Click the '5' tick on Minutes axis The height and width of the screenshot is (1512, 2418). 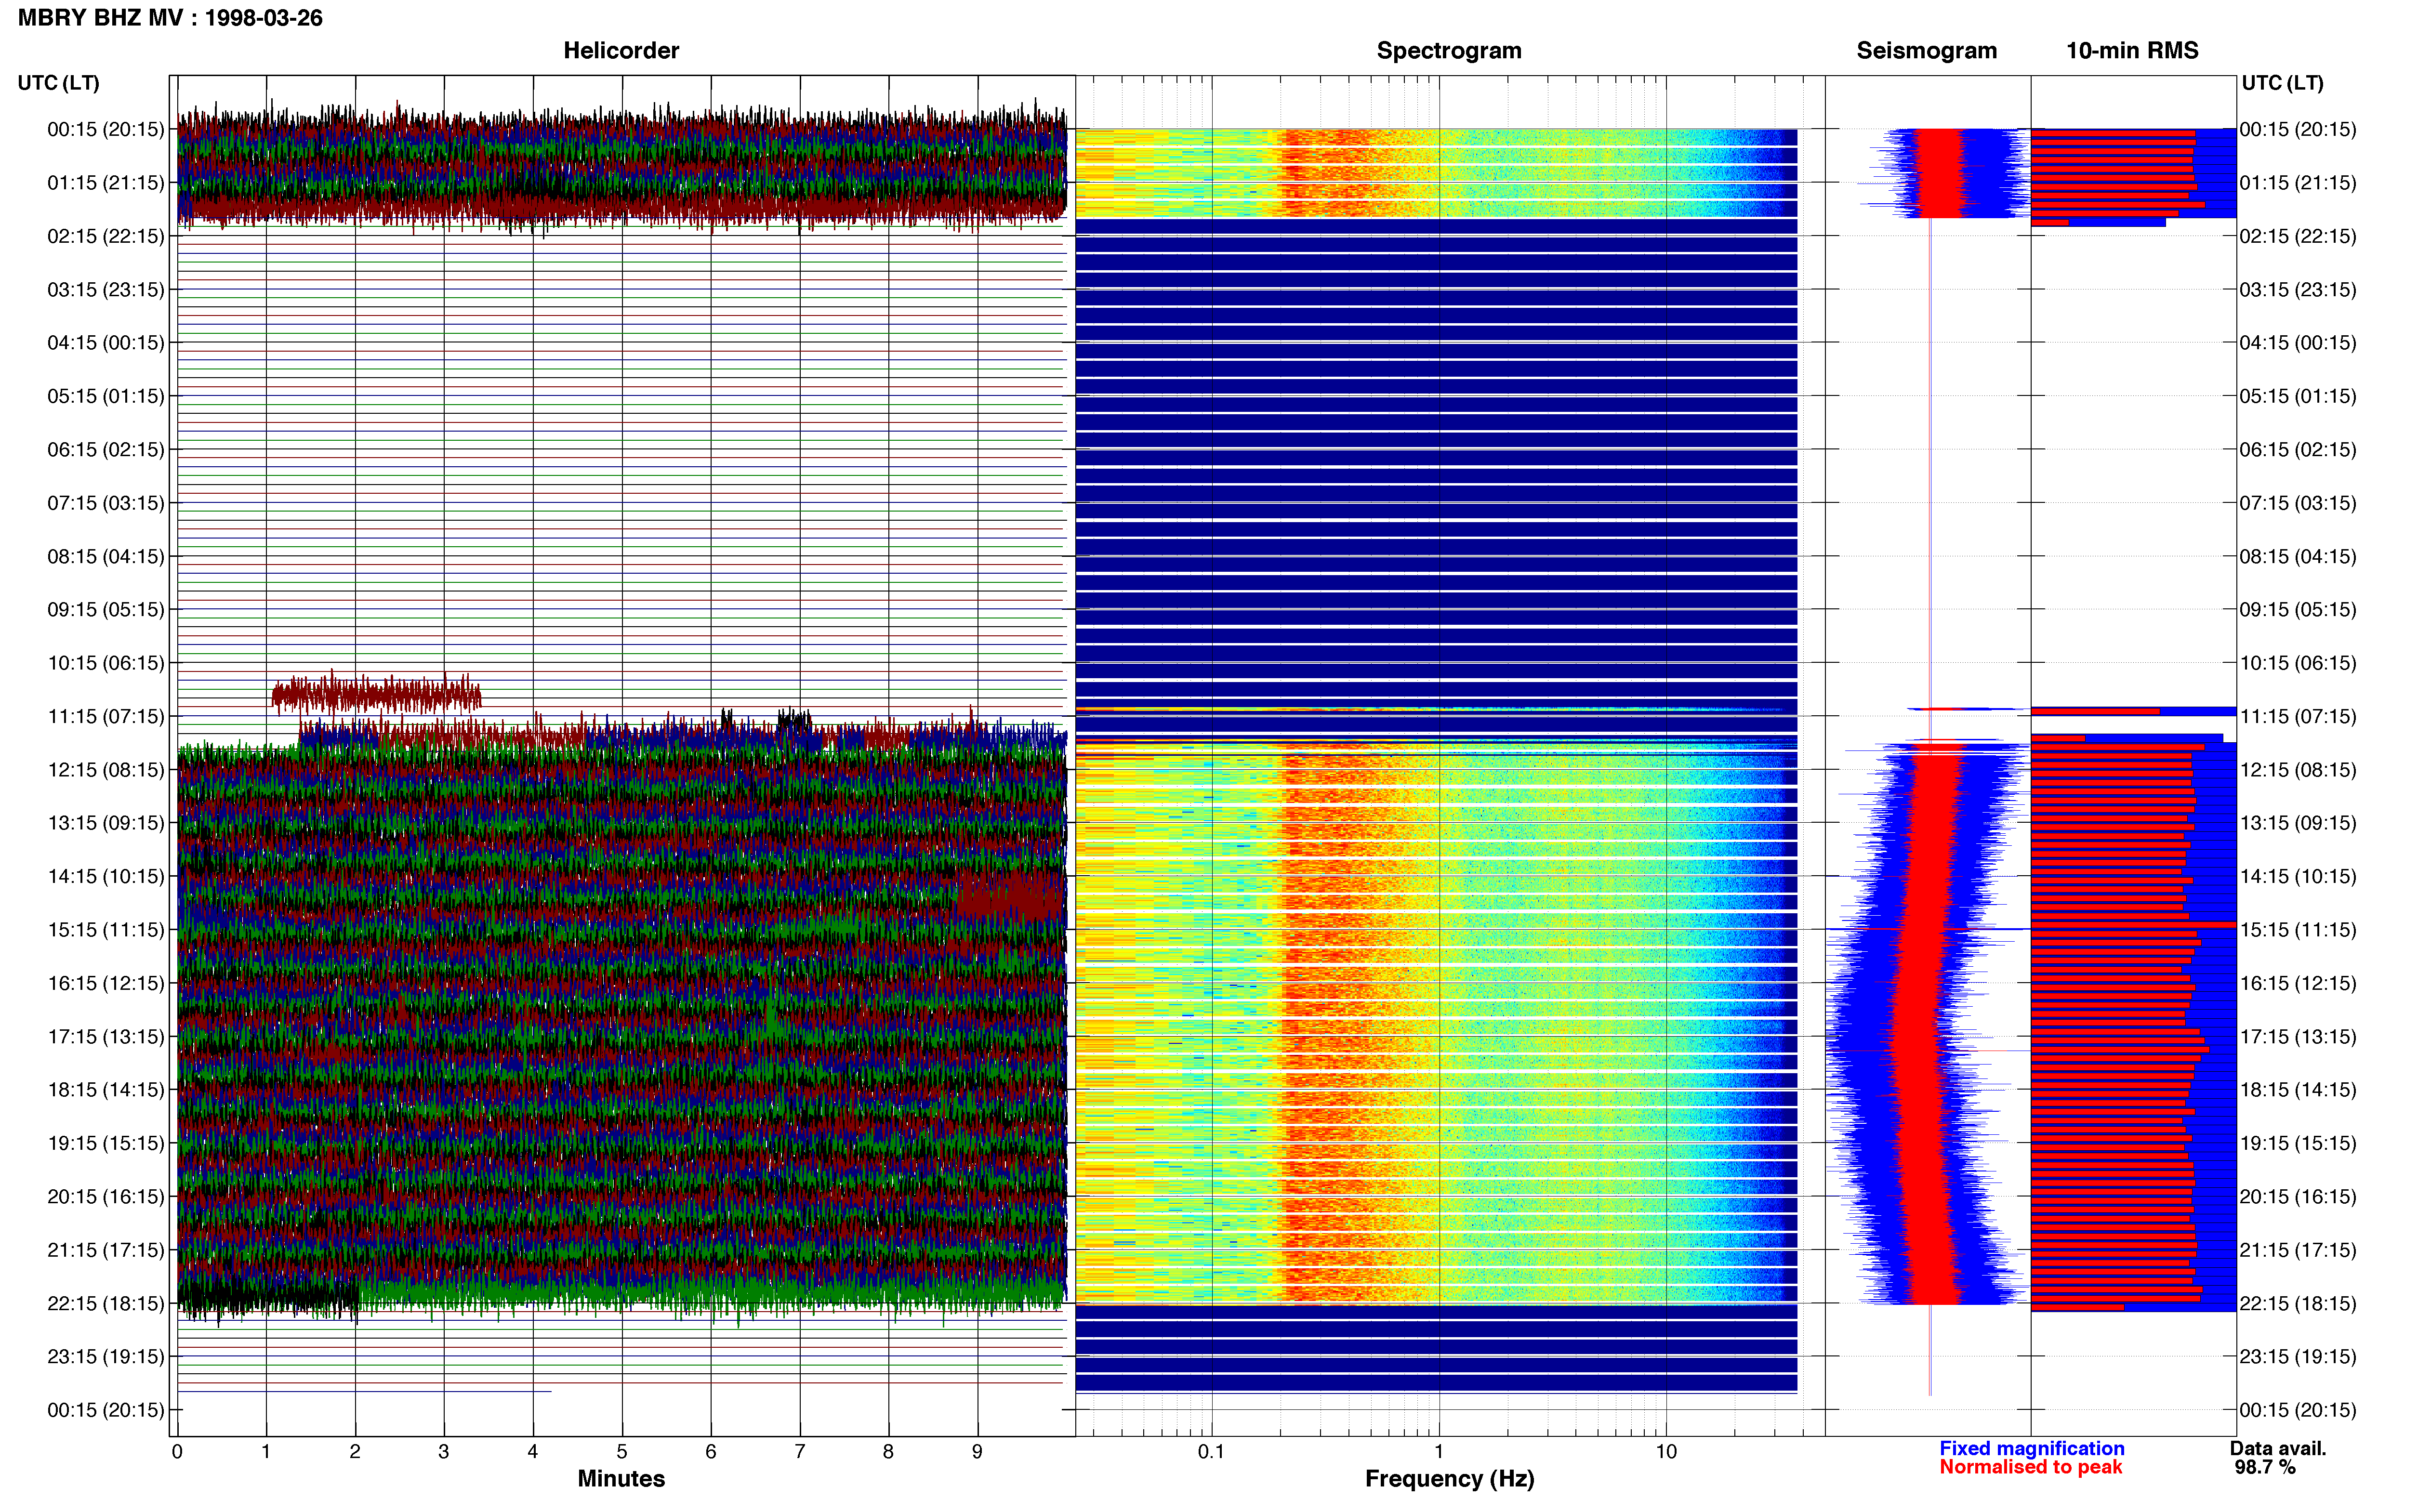pyautogui.click(x=622, y=1452)
